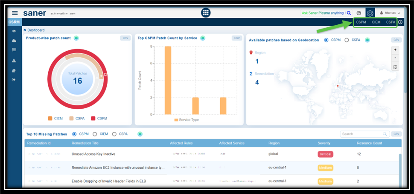This screenshot has height=194, width=414.
Task: Open the hamburger menu
Action: click(x=15, y=13)
